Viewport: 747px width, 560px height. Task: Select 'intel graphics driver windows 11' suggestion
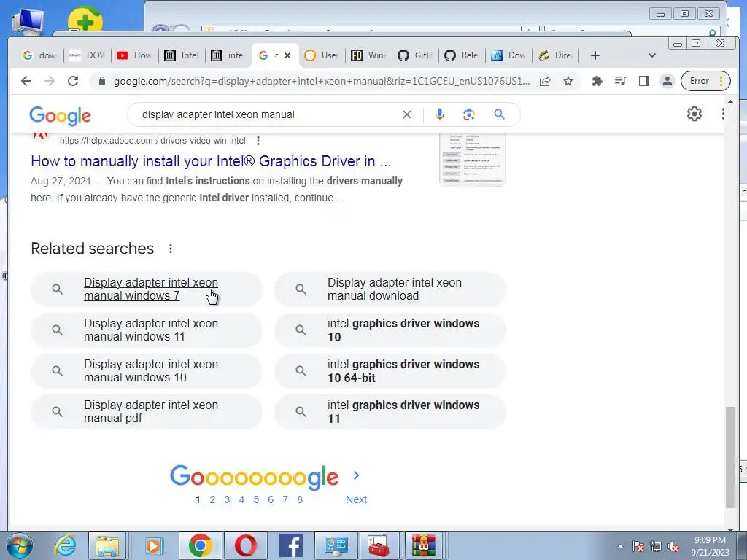click(x=390, y=412)
